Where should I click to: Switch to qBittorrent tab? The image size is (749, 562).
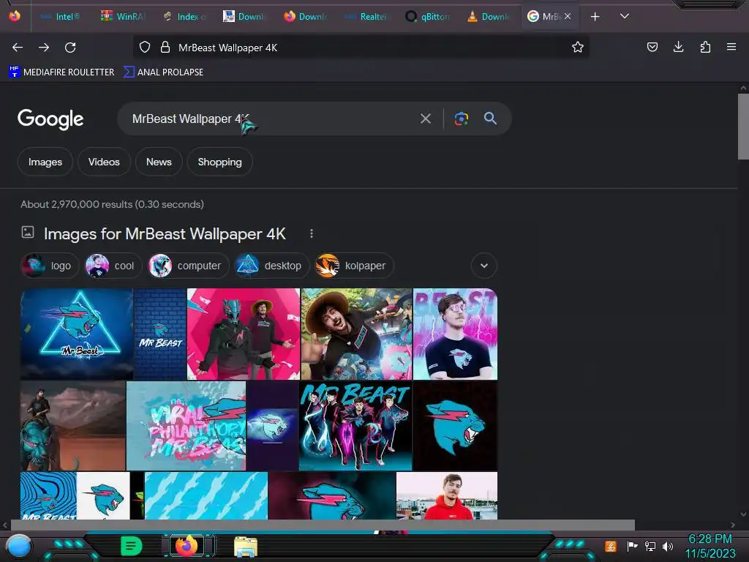coord(427,17)
